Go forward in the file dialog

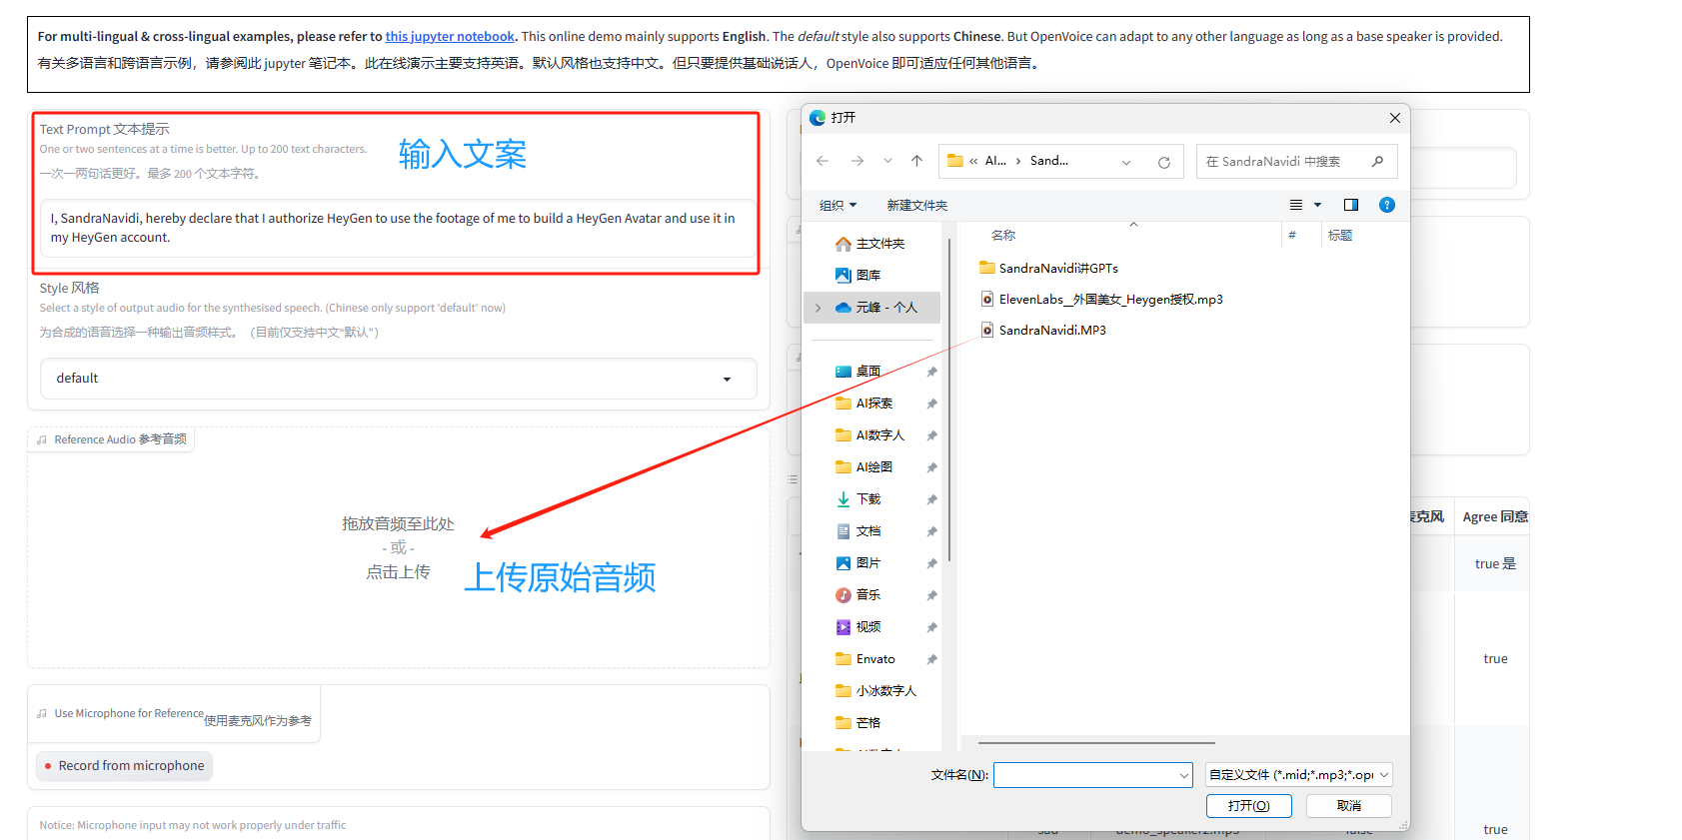(857, 161)
